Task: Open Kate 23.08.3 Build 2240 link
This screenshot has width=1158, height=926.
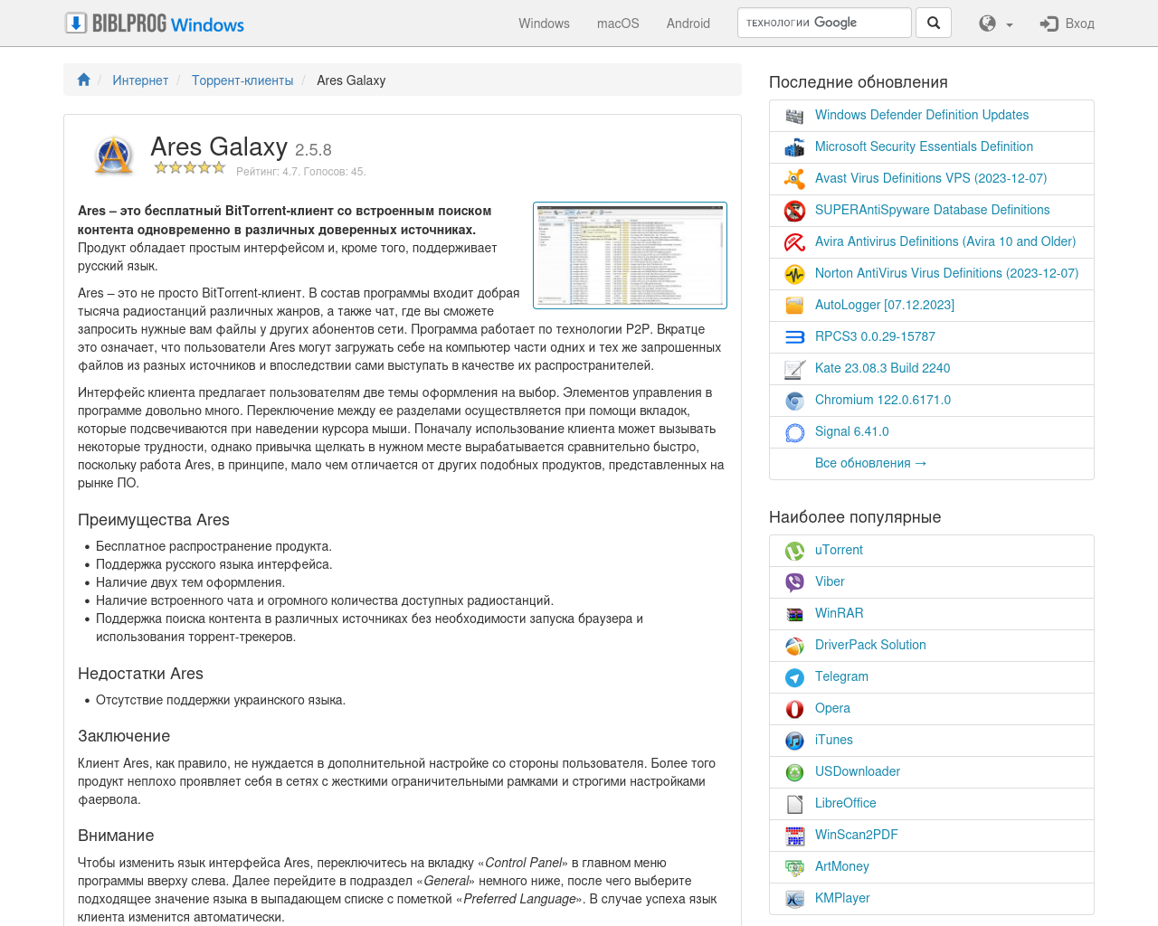Action: point(882,368)
